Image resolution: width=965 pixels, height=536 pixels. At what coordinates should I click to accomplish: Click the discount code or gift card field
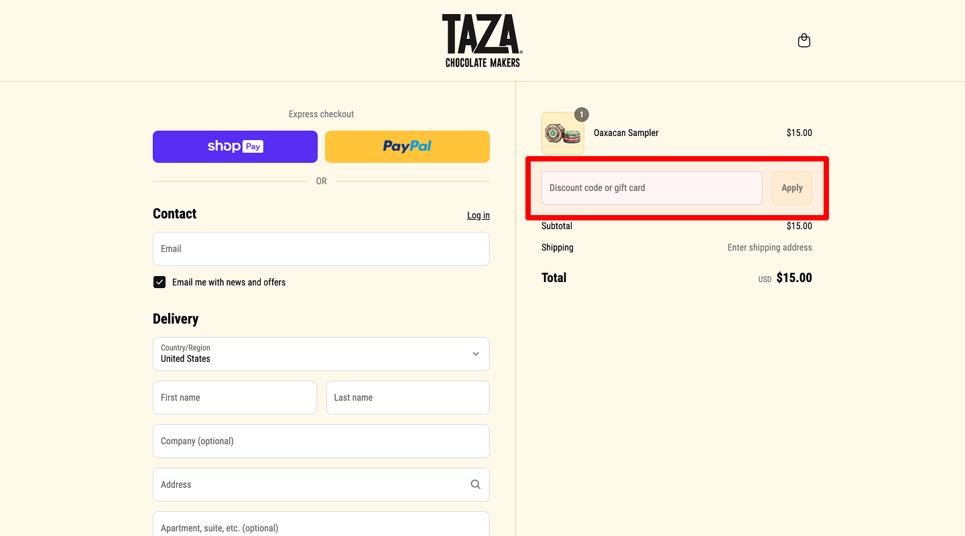[651, 188]
